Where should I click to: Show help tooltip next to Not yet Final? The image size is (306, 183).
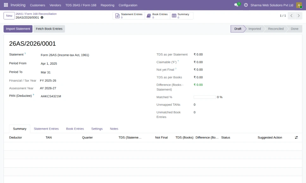tap(176, 69)
